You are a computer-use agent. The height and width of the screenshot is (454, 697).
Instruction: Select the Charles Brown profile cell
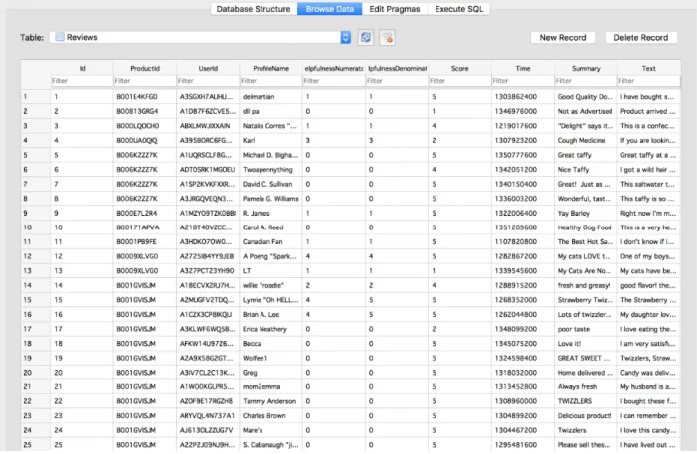pos(270,416)
